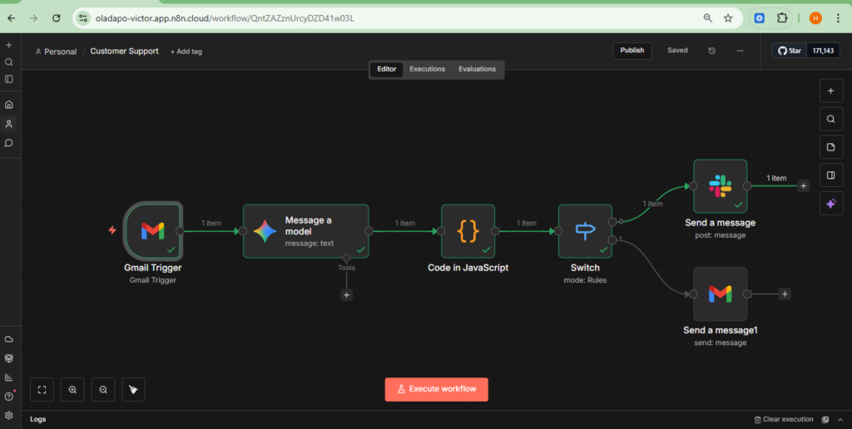
Task: Click the browser address bar URL
Action: click(225, 18)
